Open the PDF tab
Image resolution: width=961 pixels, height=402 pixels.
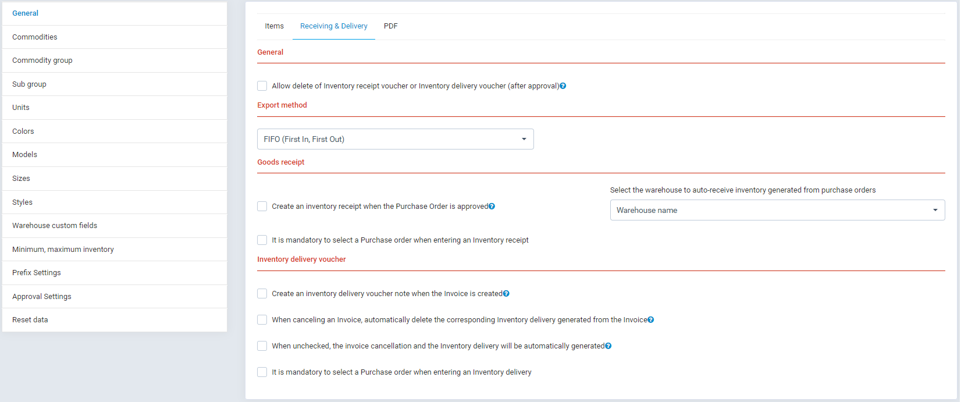pos(390,26)
